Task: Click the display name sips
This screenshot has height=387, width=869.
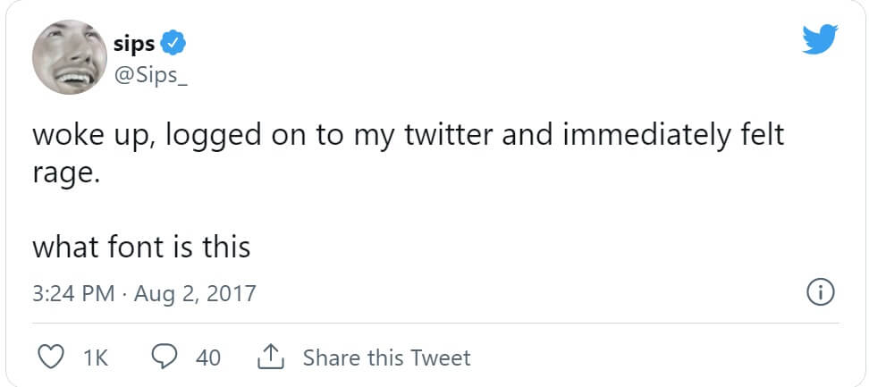Action: pos(134,43)
